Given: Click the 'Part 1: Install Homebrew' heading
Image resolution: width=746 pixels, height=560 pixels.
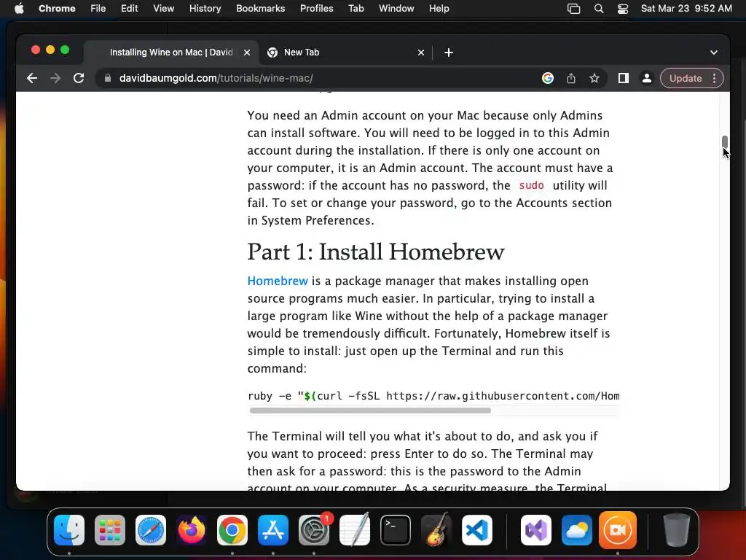Looking at the screenshot, I should coord(375,252).
